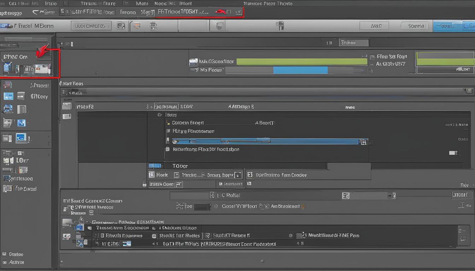Open the UROX CINTOROS dropdown in the toolbar
The image size is (475, 271).
[91, 25]
